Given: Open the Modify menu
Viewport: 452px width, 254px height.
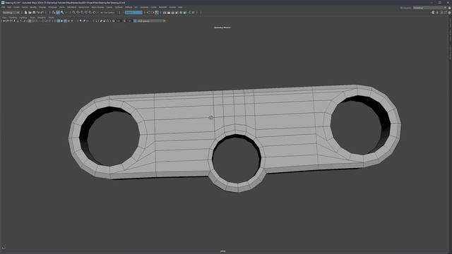Looking at the screenshot, I should coord(33,7).
